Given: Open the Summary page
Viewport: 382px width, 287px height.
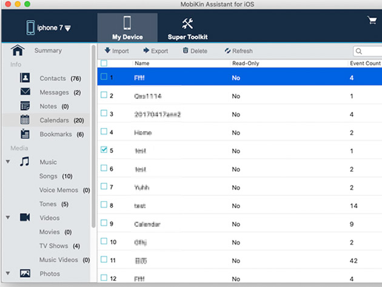Looking at the screenshot, I should click(48, 50).
